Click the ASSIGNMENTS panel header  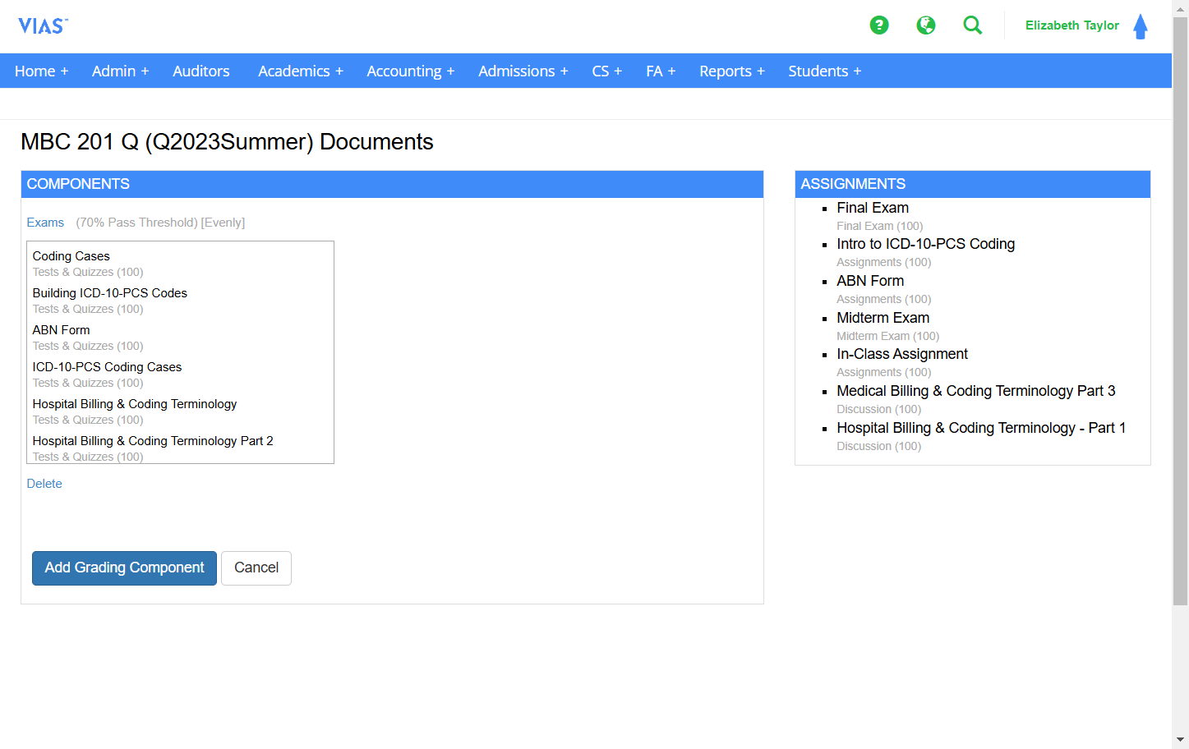tap(973, 184)
